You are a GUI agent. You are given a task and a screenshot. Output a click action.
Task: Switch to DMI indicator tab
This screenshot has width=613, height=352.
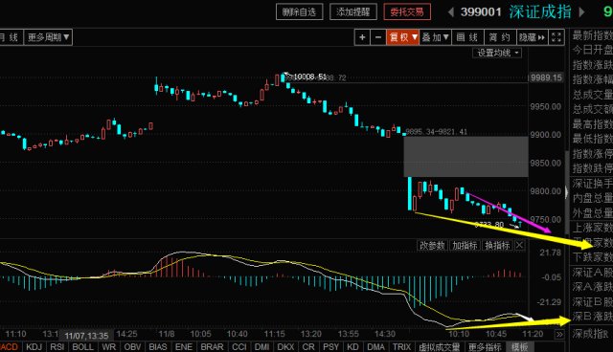point(261,347)
